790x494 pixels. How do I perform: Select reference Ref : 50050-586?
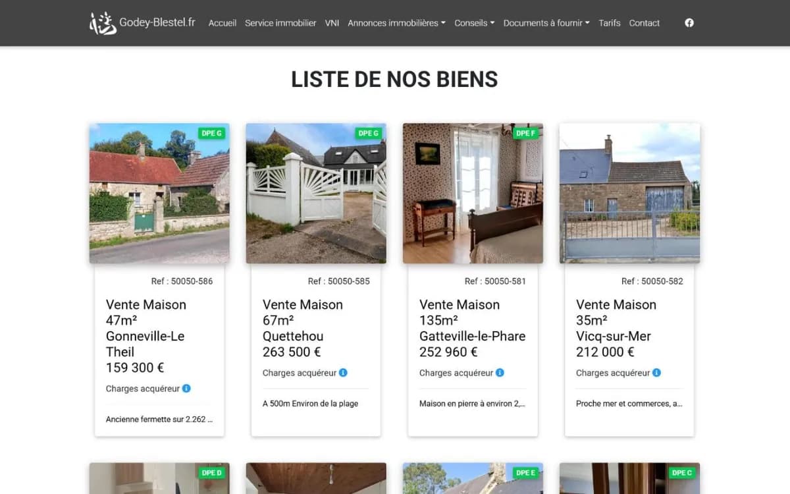182,281
